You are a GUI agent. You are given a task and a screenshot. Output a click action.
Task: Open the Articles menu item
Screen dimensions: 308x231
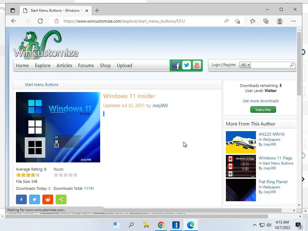64,65
